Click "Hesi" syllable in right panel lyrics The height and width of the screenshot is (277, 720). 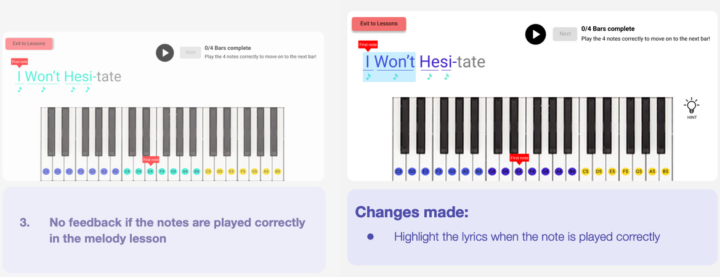click(435, 62)
